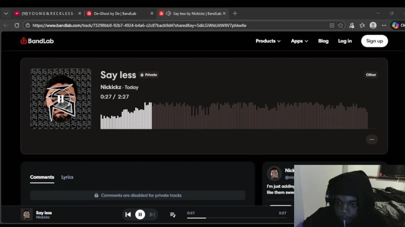Skip to next track in player bar
This screenshot has height=227, width=405.
click(152, 214)
